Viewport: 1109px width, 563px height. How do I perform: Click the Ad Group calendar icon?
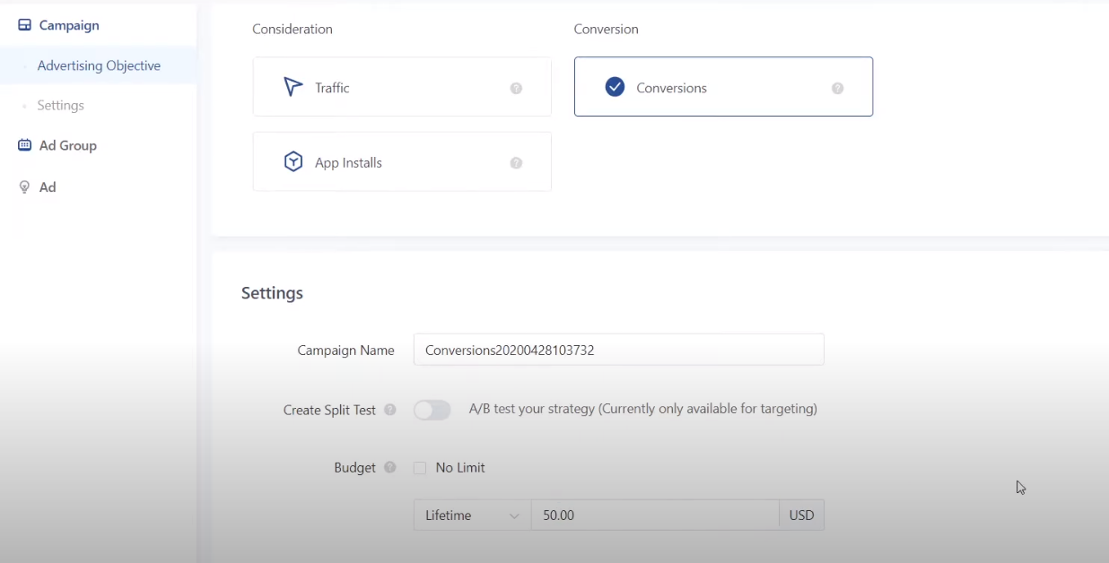click(x=24, y=145)
